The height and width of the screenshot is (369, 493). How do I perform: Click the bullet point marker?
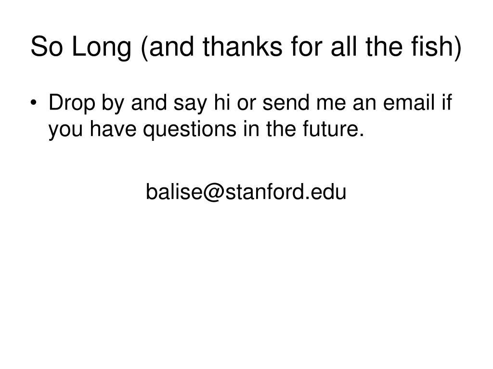pos(34,103)
